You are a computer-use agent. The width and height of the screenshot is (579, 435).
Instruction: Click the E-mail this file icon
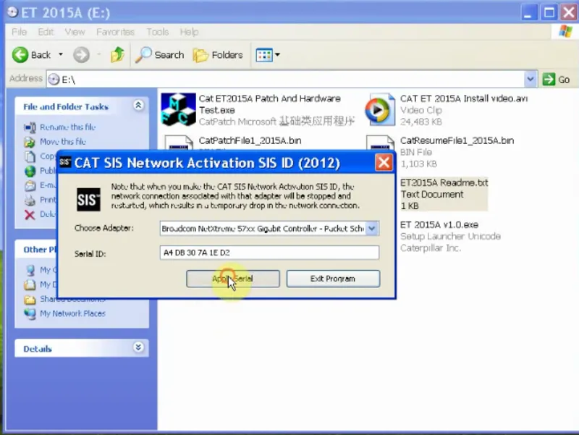[30, 185]
